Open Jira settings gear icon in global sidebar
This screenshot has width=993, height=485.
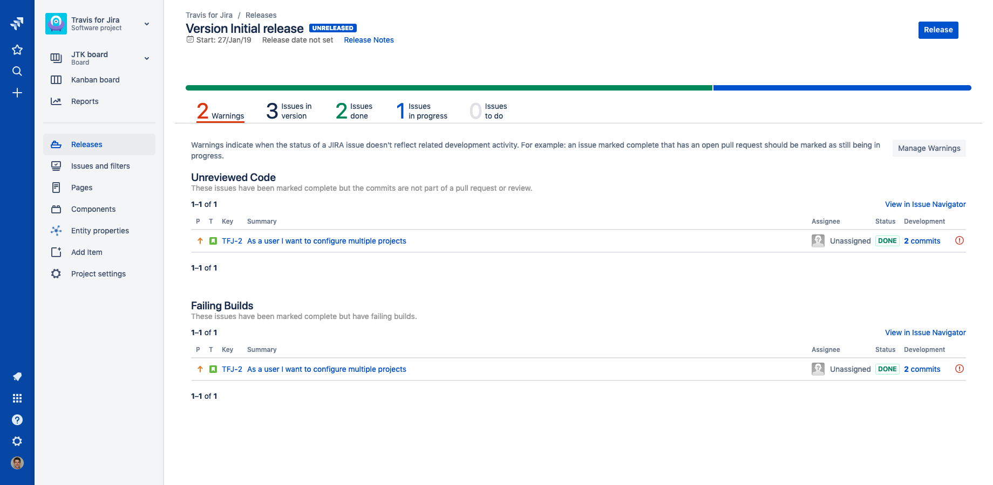[x=17, y=441]
